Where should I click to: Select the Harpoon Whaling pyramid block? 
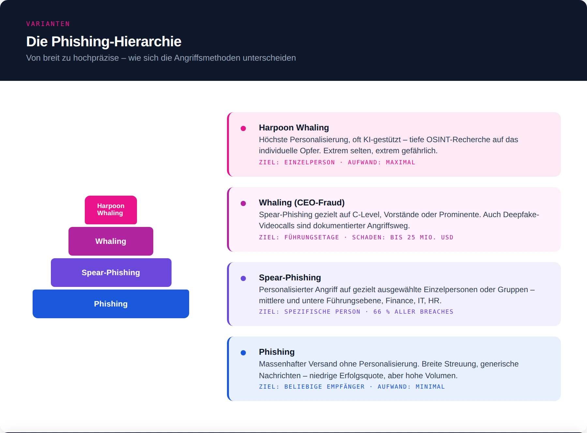[111, 210]
